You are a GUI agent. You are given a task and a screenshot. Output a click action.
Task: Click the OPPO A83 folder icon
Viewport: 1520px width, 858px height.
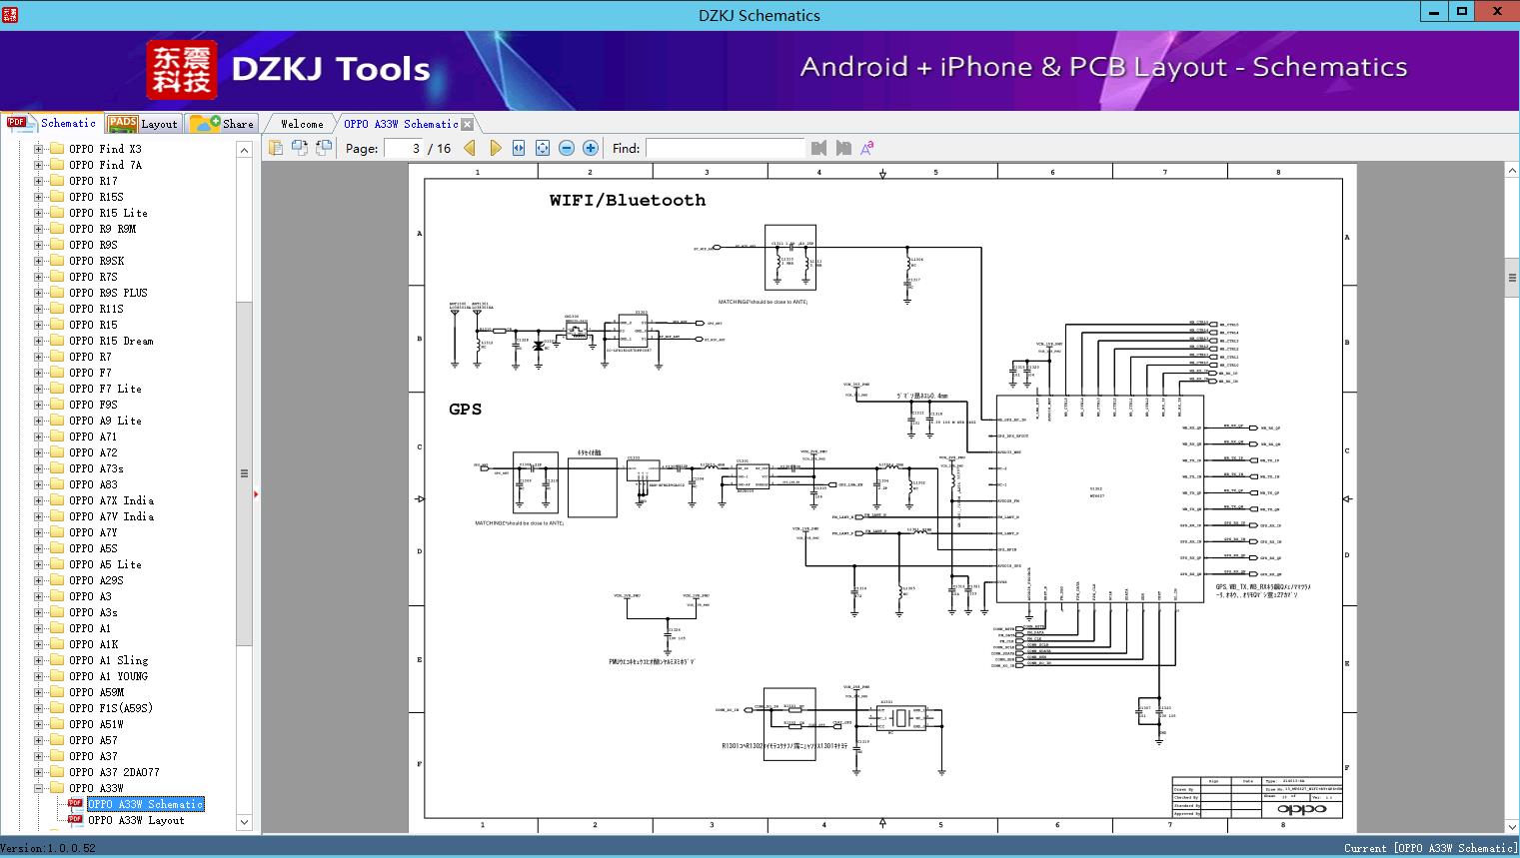pyautogui.click(x=57, y=484)
